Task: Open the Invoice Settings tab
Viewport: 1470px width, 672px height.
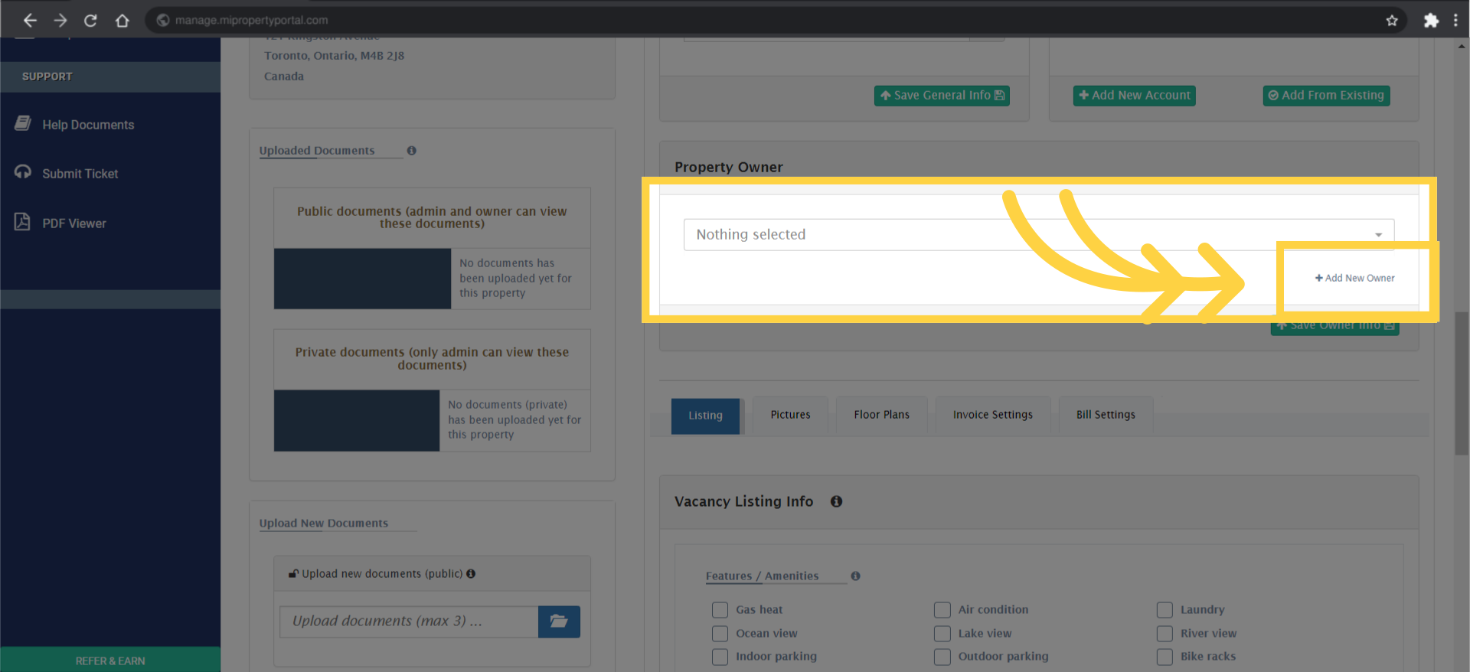Action: coord(993,415)
